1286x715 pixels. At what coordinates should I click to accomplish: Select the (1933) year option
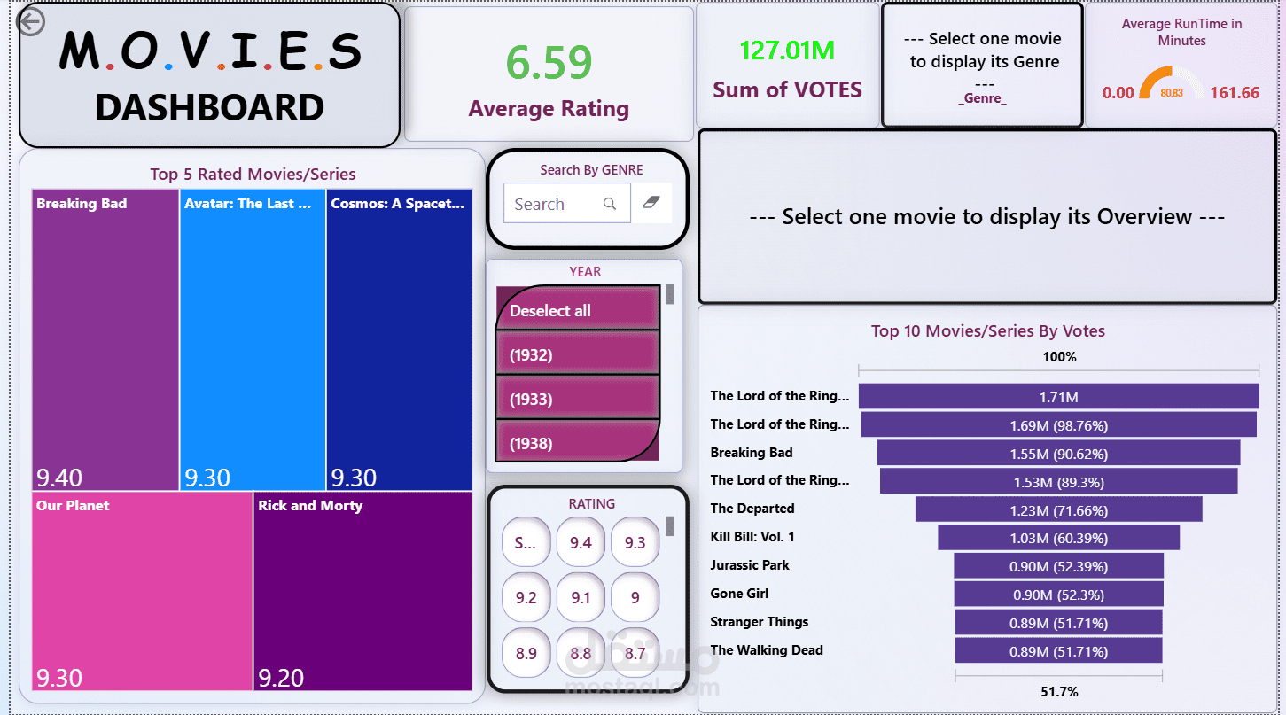pyautogui.click(x=578, y=398)
